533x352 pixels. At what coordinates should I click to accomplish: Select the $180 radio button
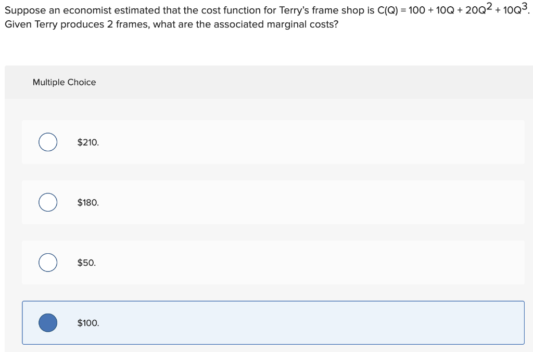point(47,202)
